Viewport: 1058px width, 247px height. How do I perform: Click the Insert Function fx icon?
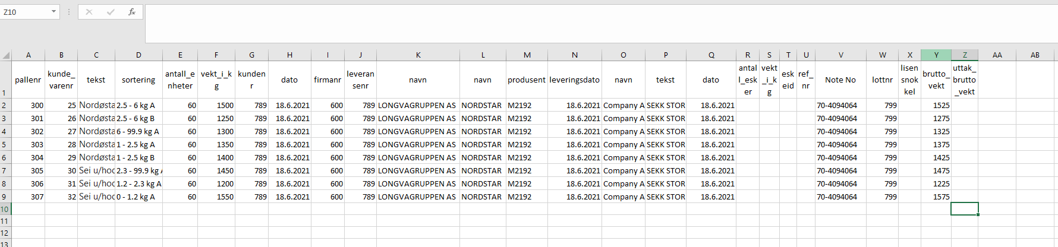click(132, 12)
